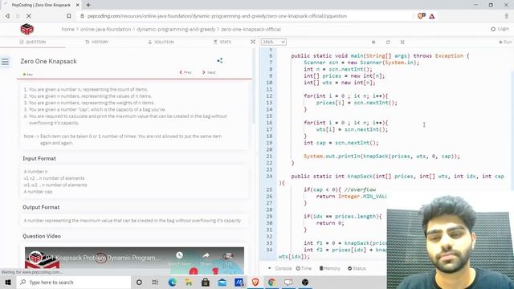Open the hamburger sidebar menu

click(6, 62)
